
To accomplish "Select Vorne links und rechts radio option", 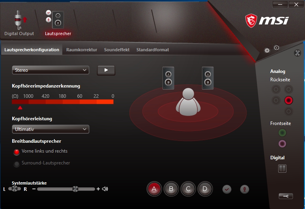I will tap(17, 152).
